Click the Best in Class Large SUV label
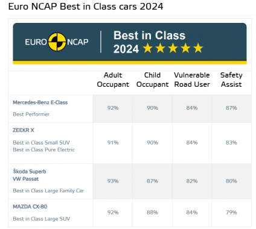Image resolution: width=256 pixels, height=229 pixels. coord(42,219)
